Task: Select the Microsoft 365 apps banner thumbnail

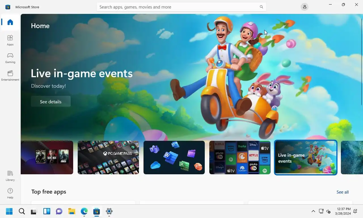Action: 174,158
